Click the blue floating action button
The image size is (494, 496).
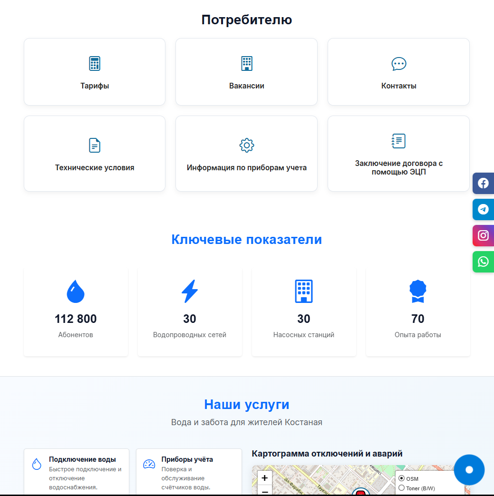click(x=469, y=469)
